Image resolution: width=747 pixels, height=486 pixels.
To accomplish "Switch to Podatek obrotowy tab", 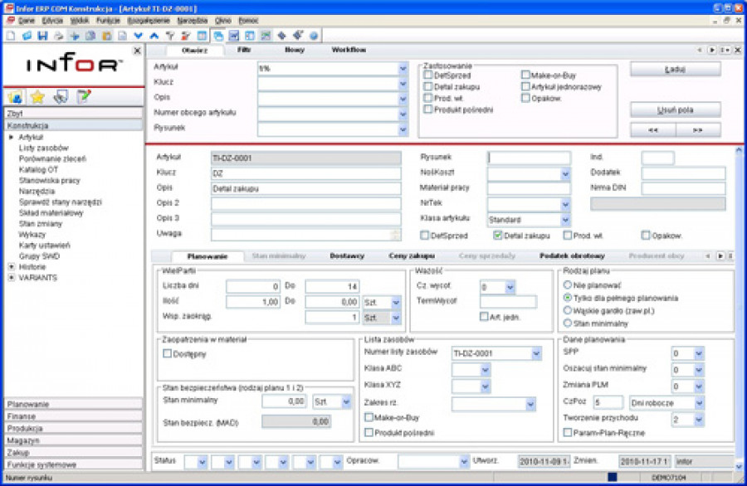I will tap(572, 256).
